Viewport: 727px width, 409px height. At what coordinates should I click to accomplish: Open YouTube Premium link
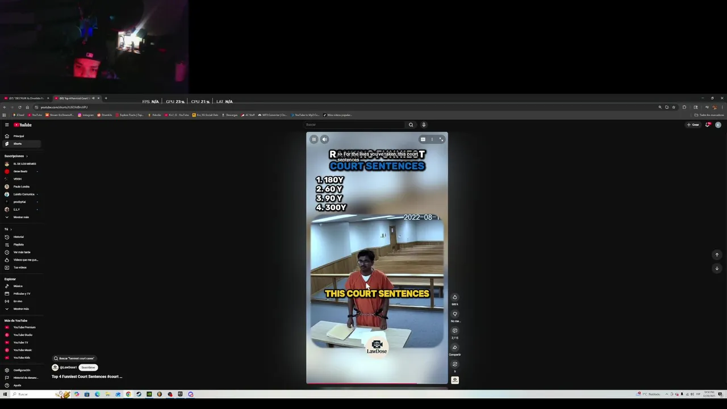click(21, 327)
